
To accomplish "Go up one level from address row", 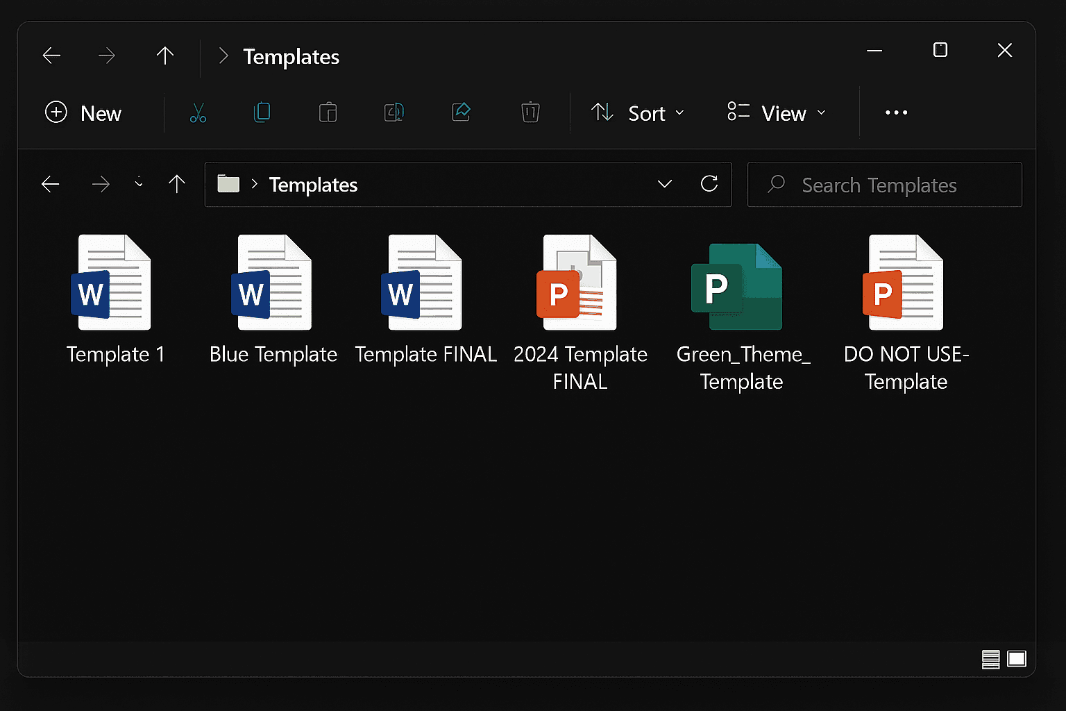I will coord(177,184).
